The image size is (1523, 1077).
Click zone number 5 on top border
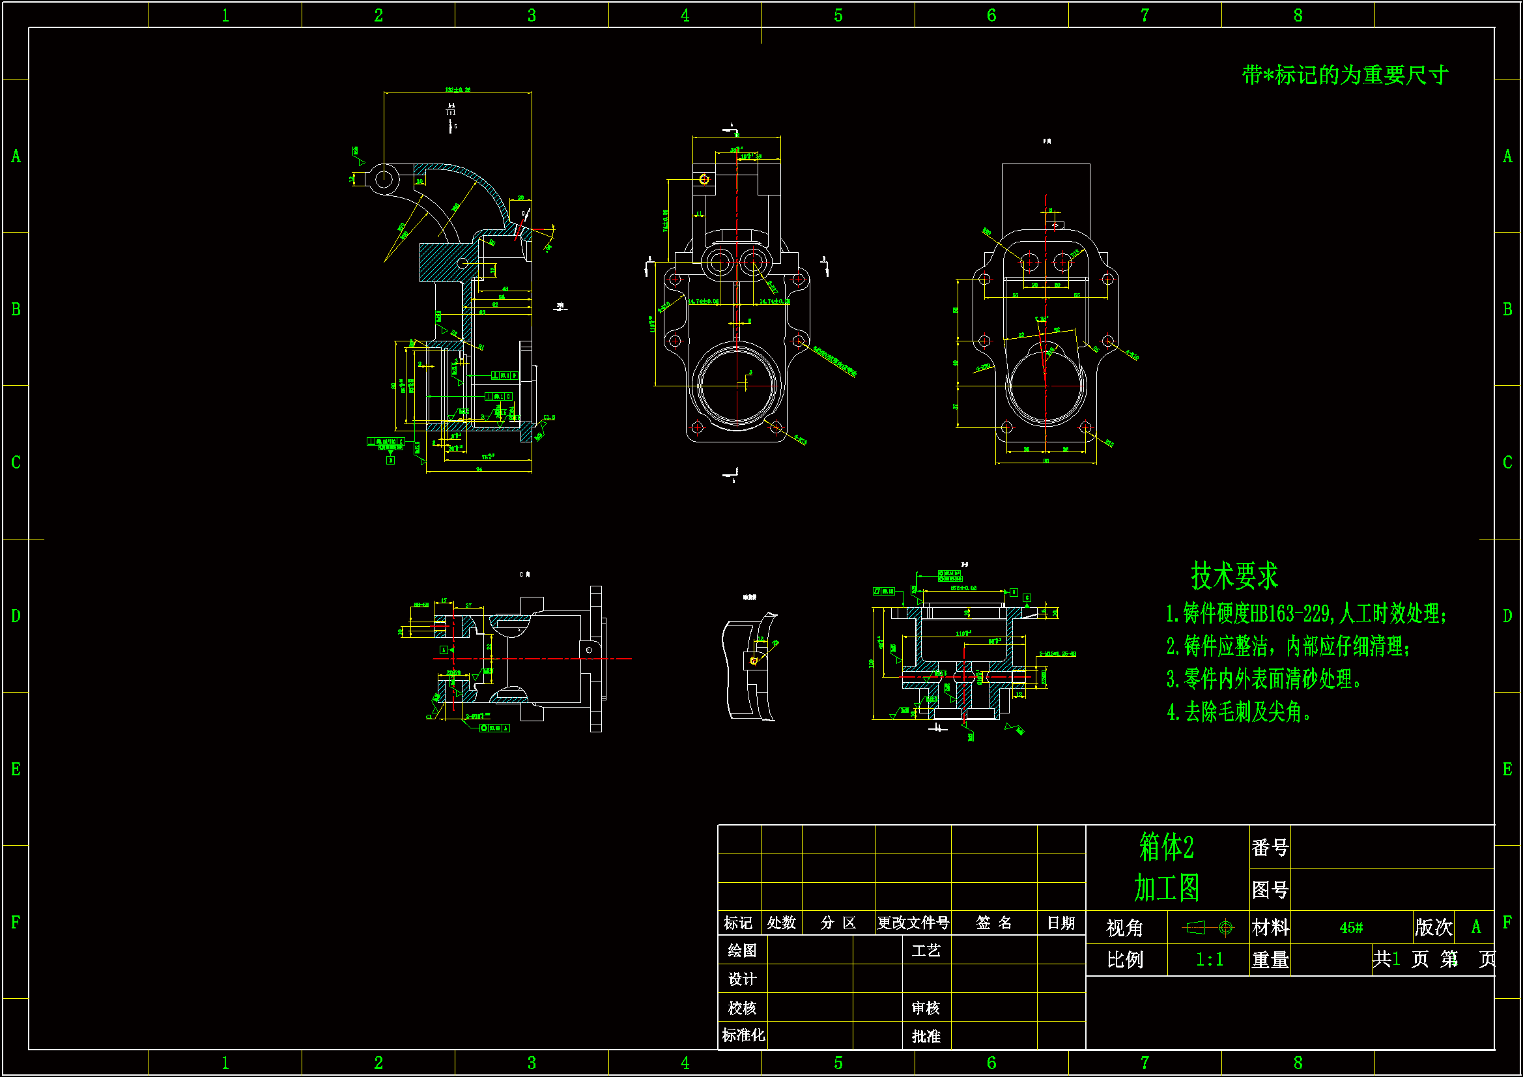(838, 15)
